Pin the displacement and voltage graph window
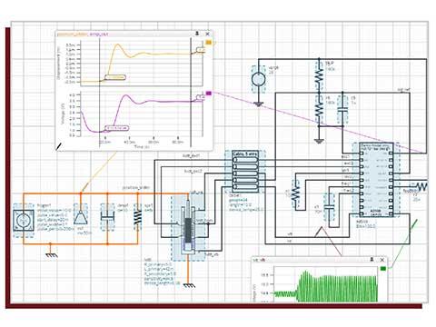This screenshot has width=436, height=327. coord(197,34)
